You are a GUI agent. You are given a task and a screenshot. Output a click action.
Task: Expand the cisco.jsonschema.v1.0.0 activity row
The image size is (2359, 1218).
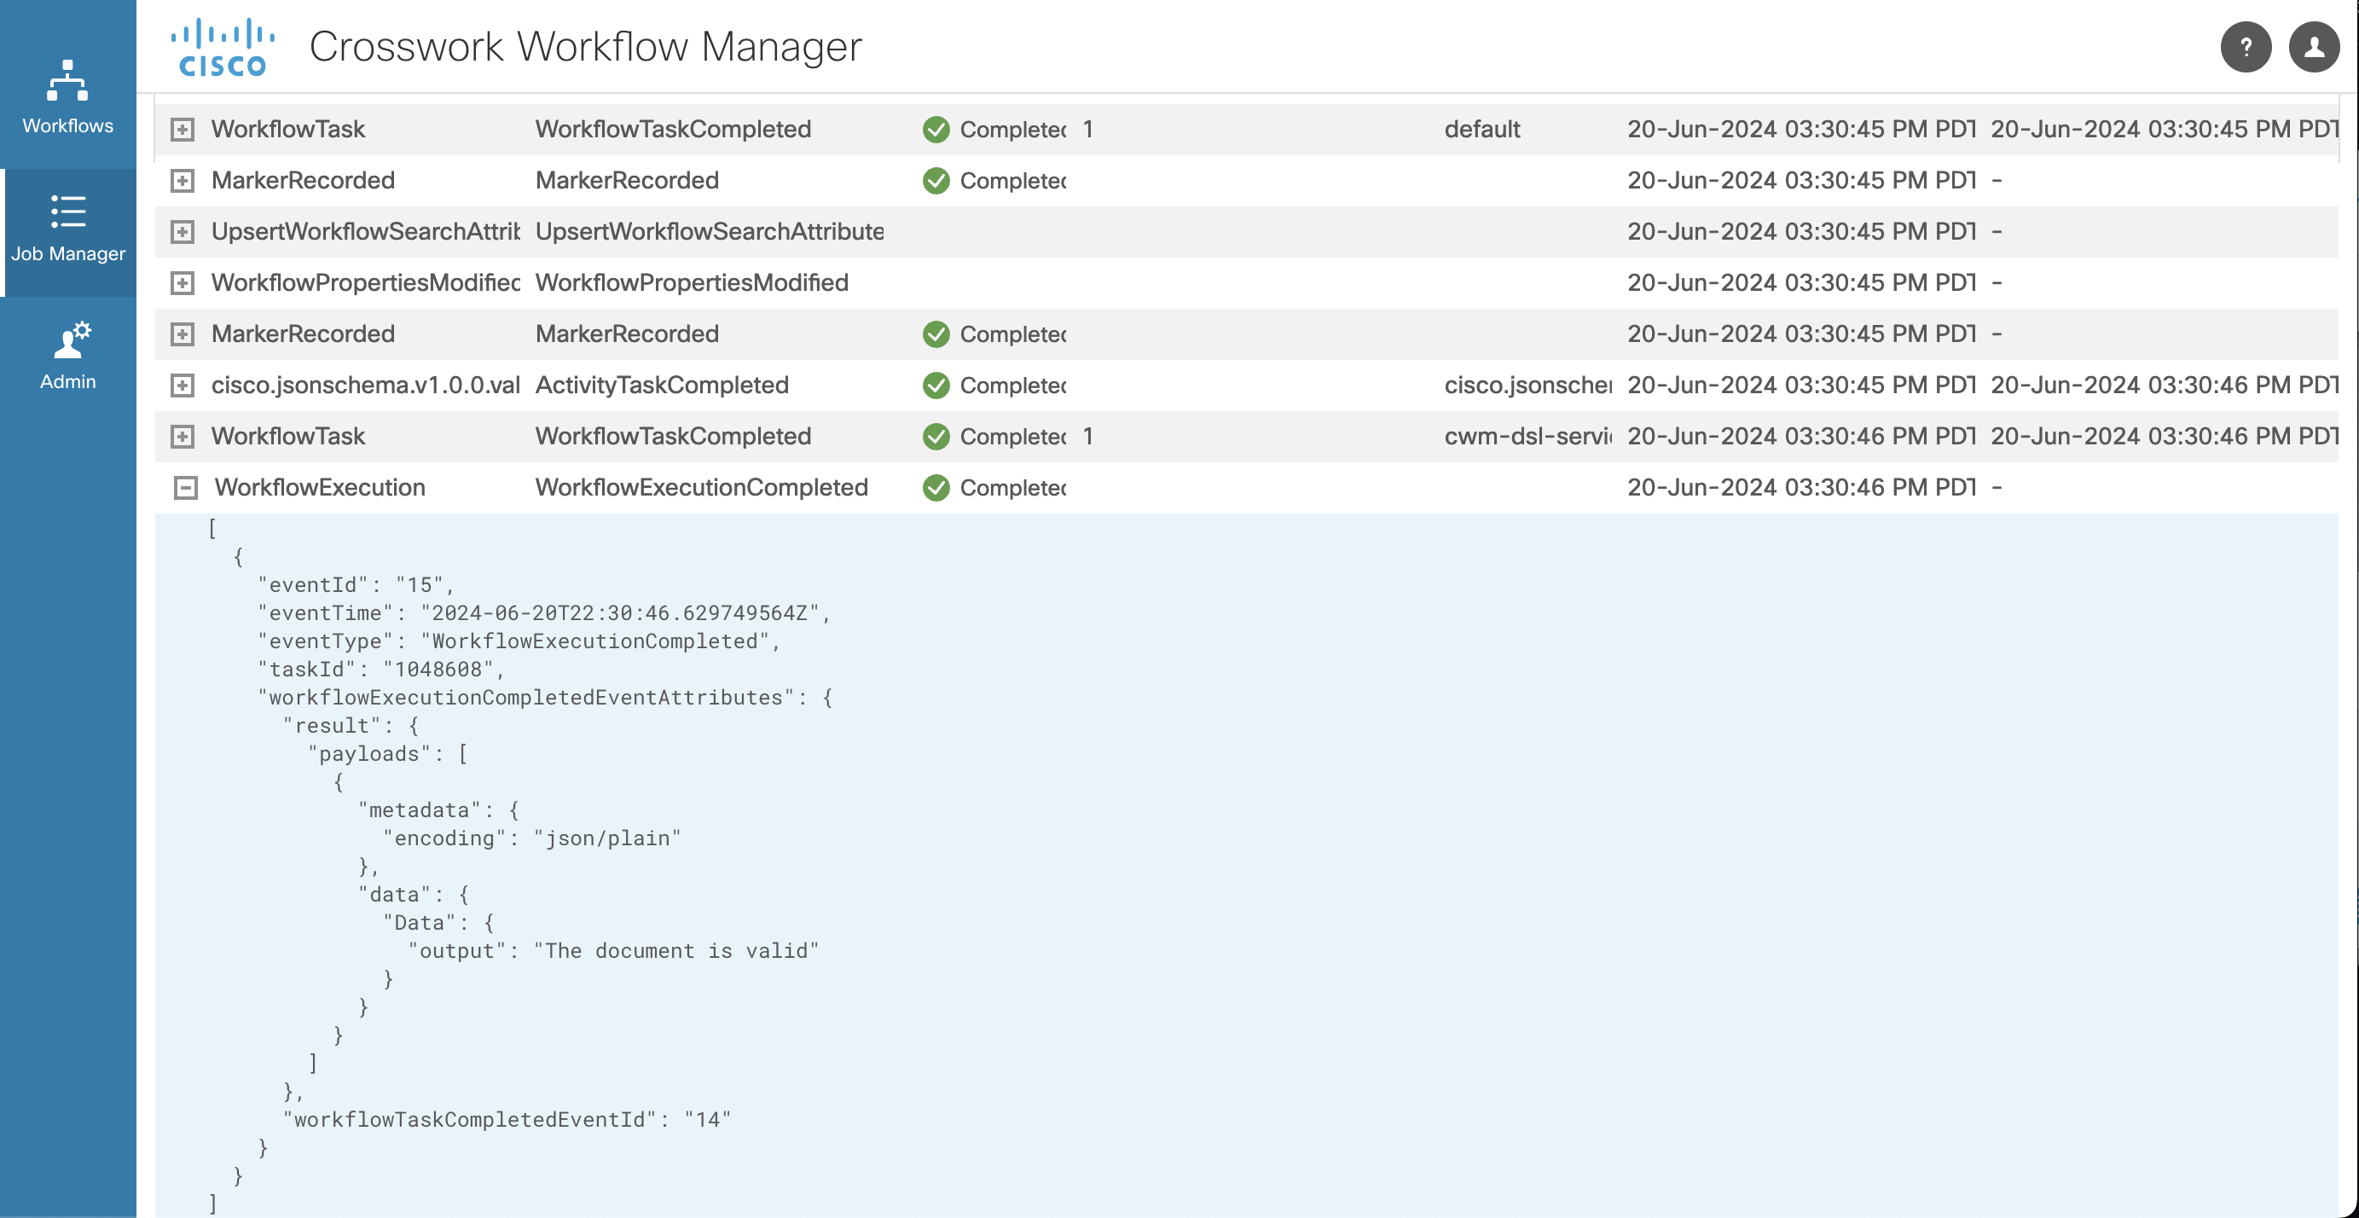pos(183,386)
